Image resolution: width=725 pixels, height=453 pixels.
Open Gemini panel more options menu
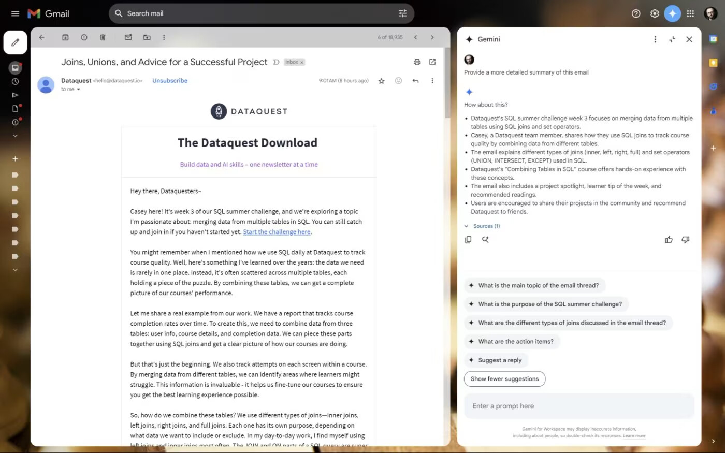(x=655, y=39)
